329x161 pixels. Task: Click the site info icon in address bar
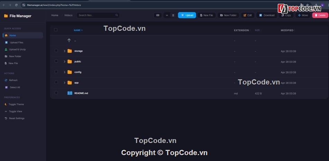click(24, 5)
